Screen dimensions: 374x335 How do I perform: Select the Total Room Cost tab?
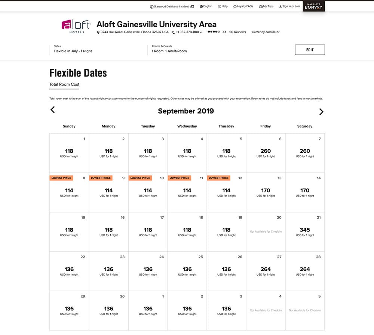pyautogui.click(x=64, y=85)
